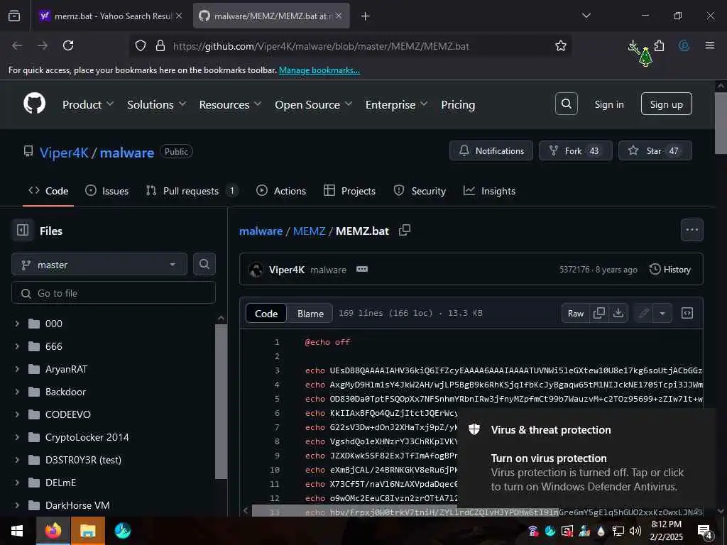Open symbols panel icon

click(x=687, y=313)
